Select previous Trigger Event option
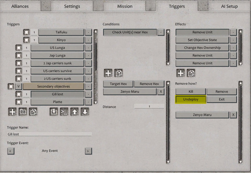Screen dimensions: 251x173 (11, 151)
